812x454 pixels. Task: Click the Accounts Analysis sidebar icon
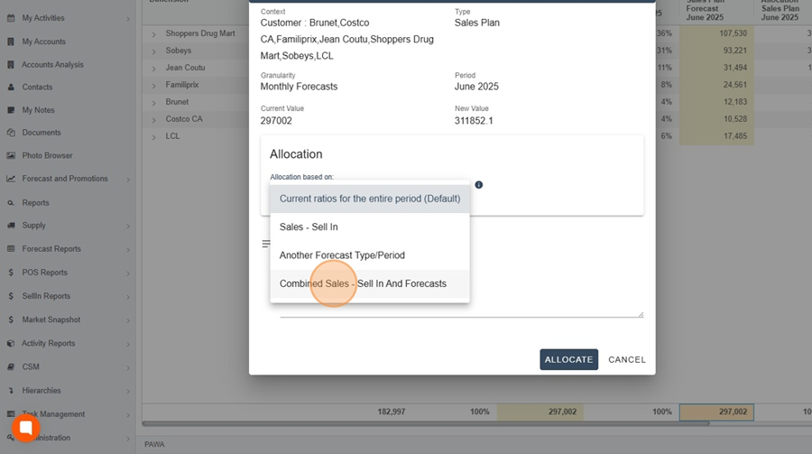11,65
